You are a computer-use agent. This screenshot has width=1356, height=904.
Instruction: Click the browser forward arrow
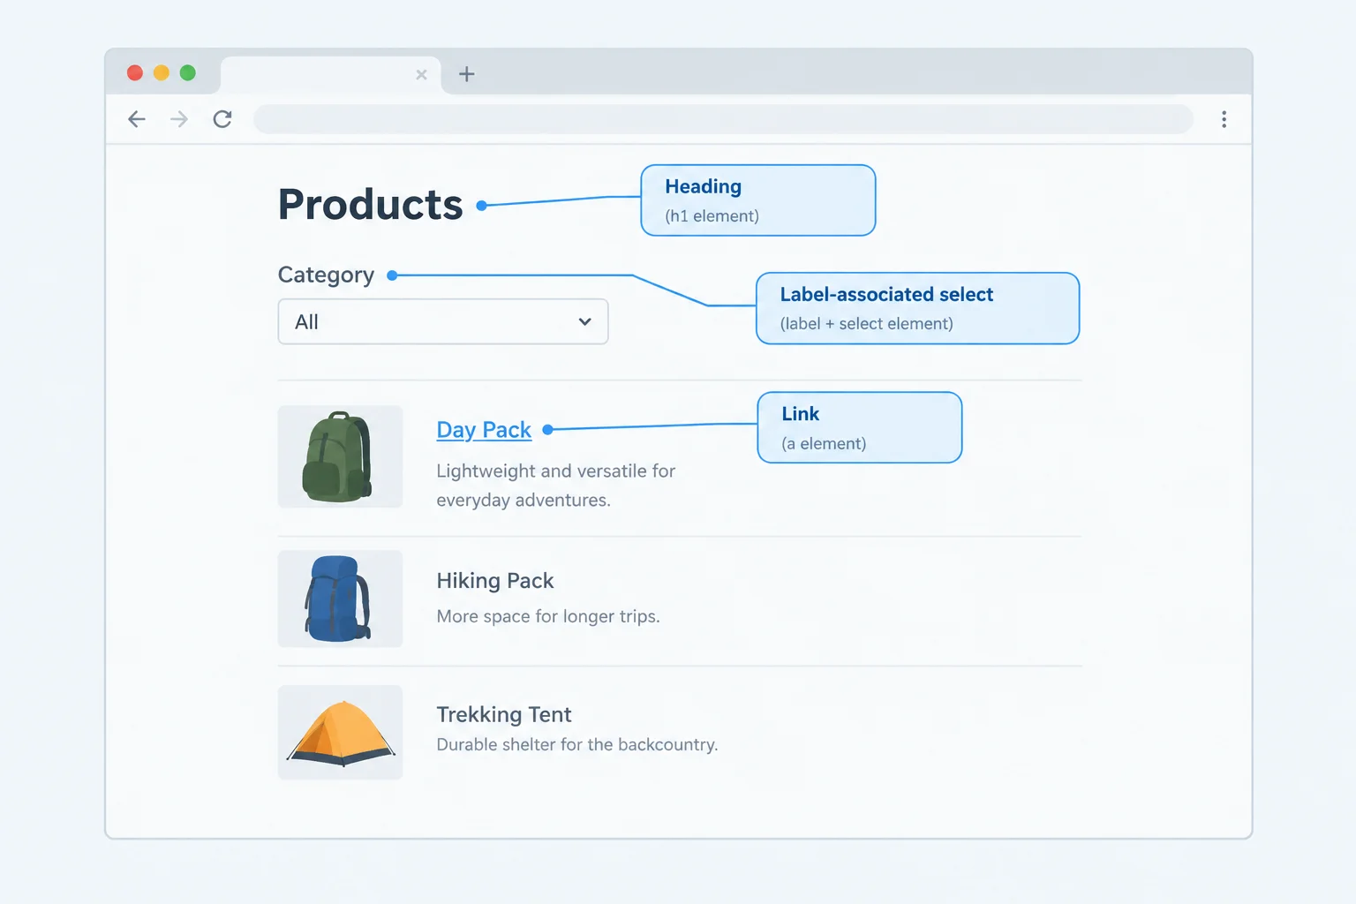179,119
